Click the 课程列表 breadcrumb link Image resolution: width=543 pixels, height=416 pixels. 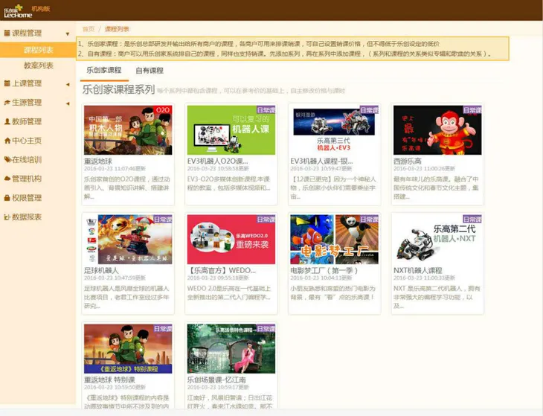117,29
